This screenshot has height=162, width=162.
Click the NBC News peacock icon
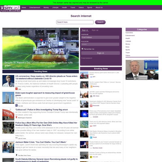[91, 96]
